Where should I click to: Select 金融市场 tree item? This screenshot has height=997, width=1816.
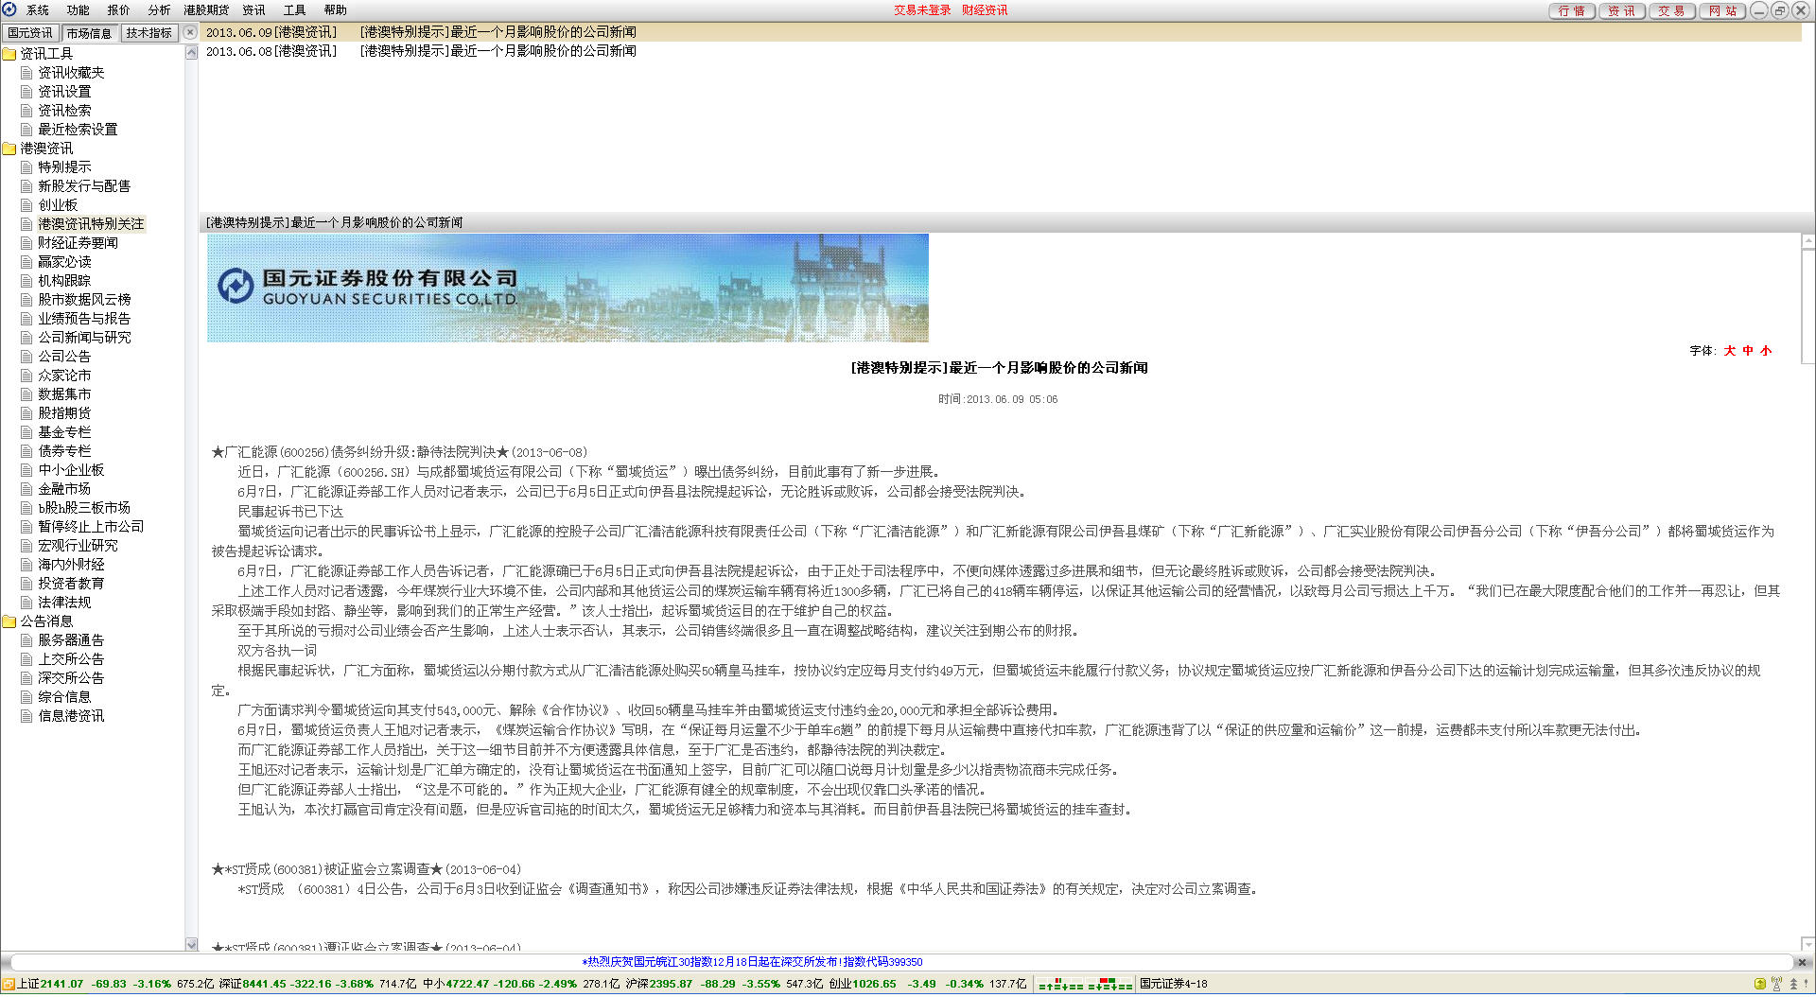click(64, 489)
